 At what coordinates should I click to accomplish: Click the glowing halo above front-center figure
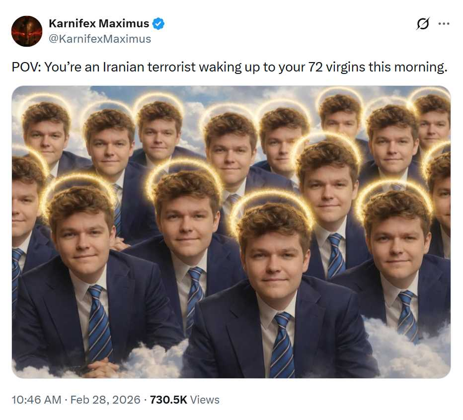pos(271,204)
